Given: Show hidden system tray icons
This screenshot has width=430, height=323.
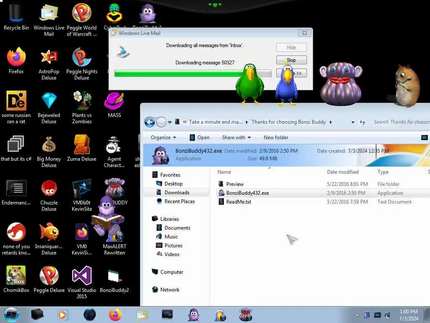Looking at the screenshot, I should point(357,315).
